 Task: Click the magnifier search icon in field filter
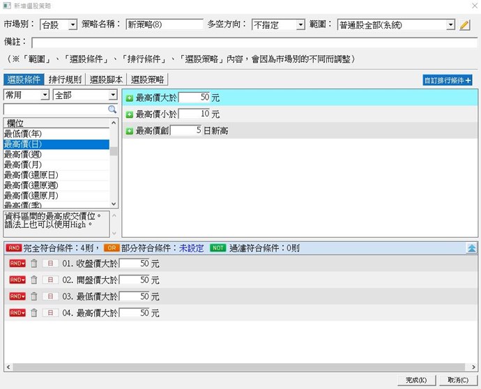[112, 109]
